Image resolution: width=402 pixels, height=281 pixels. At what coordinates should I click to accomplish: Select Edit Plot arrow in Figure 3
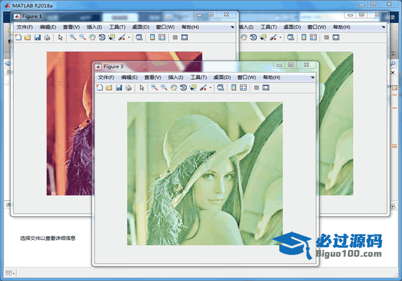pyautogui.click(x=142, y=88)
